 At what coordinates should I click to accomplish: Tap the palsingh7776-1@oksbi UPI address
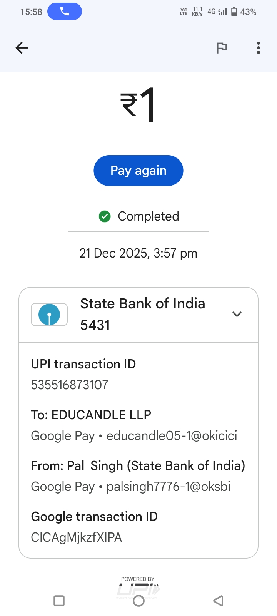pyautogui.click(x=168, y=486)
